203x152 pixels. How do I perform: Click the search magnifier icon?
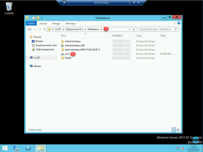click(176, 29)
